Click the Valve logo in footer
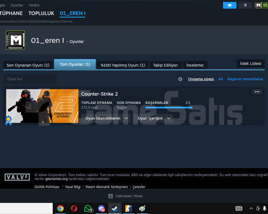The image size is (268, 214). click(17, 177)
